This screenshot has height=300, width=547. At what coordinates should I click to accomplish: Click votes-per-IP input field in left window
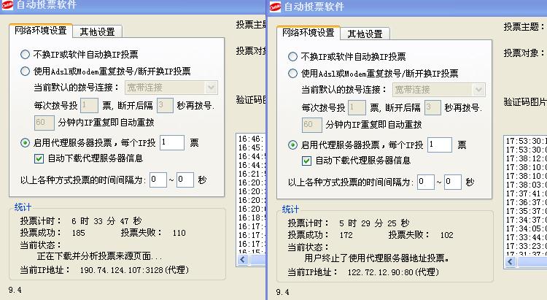tap(172, 143)
